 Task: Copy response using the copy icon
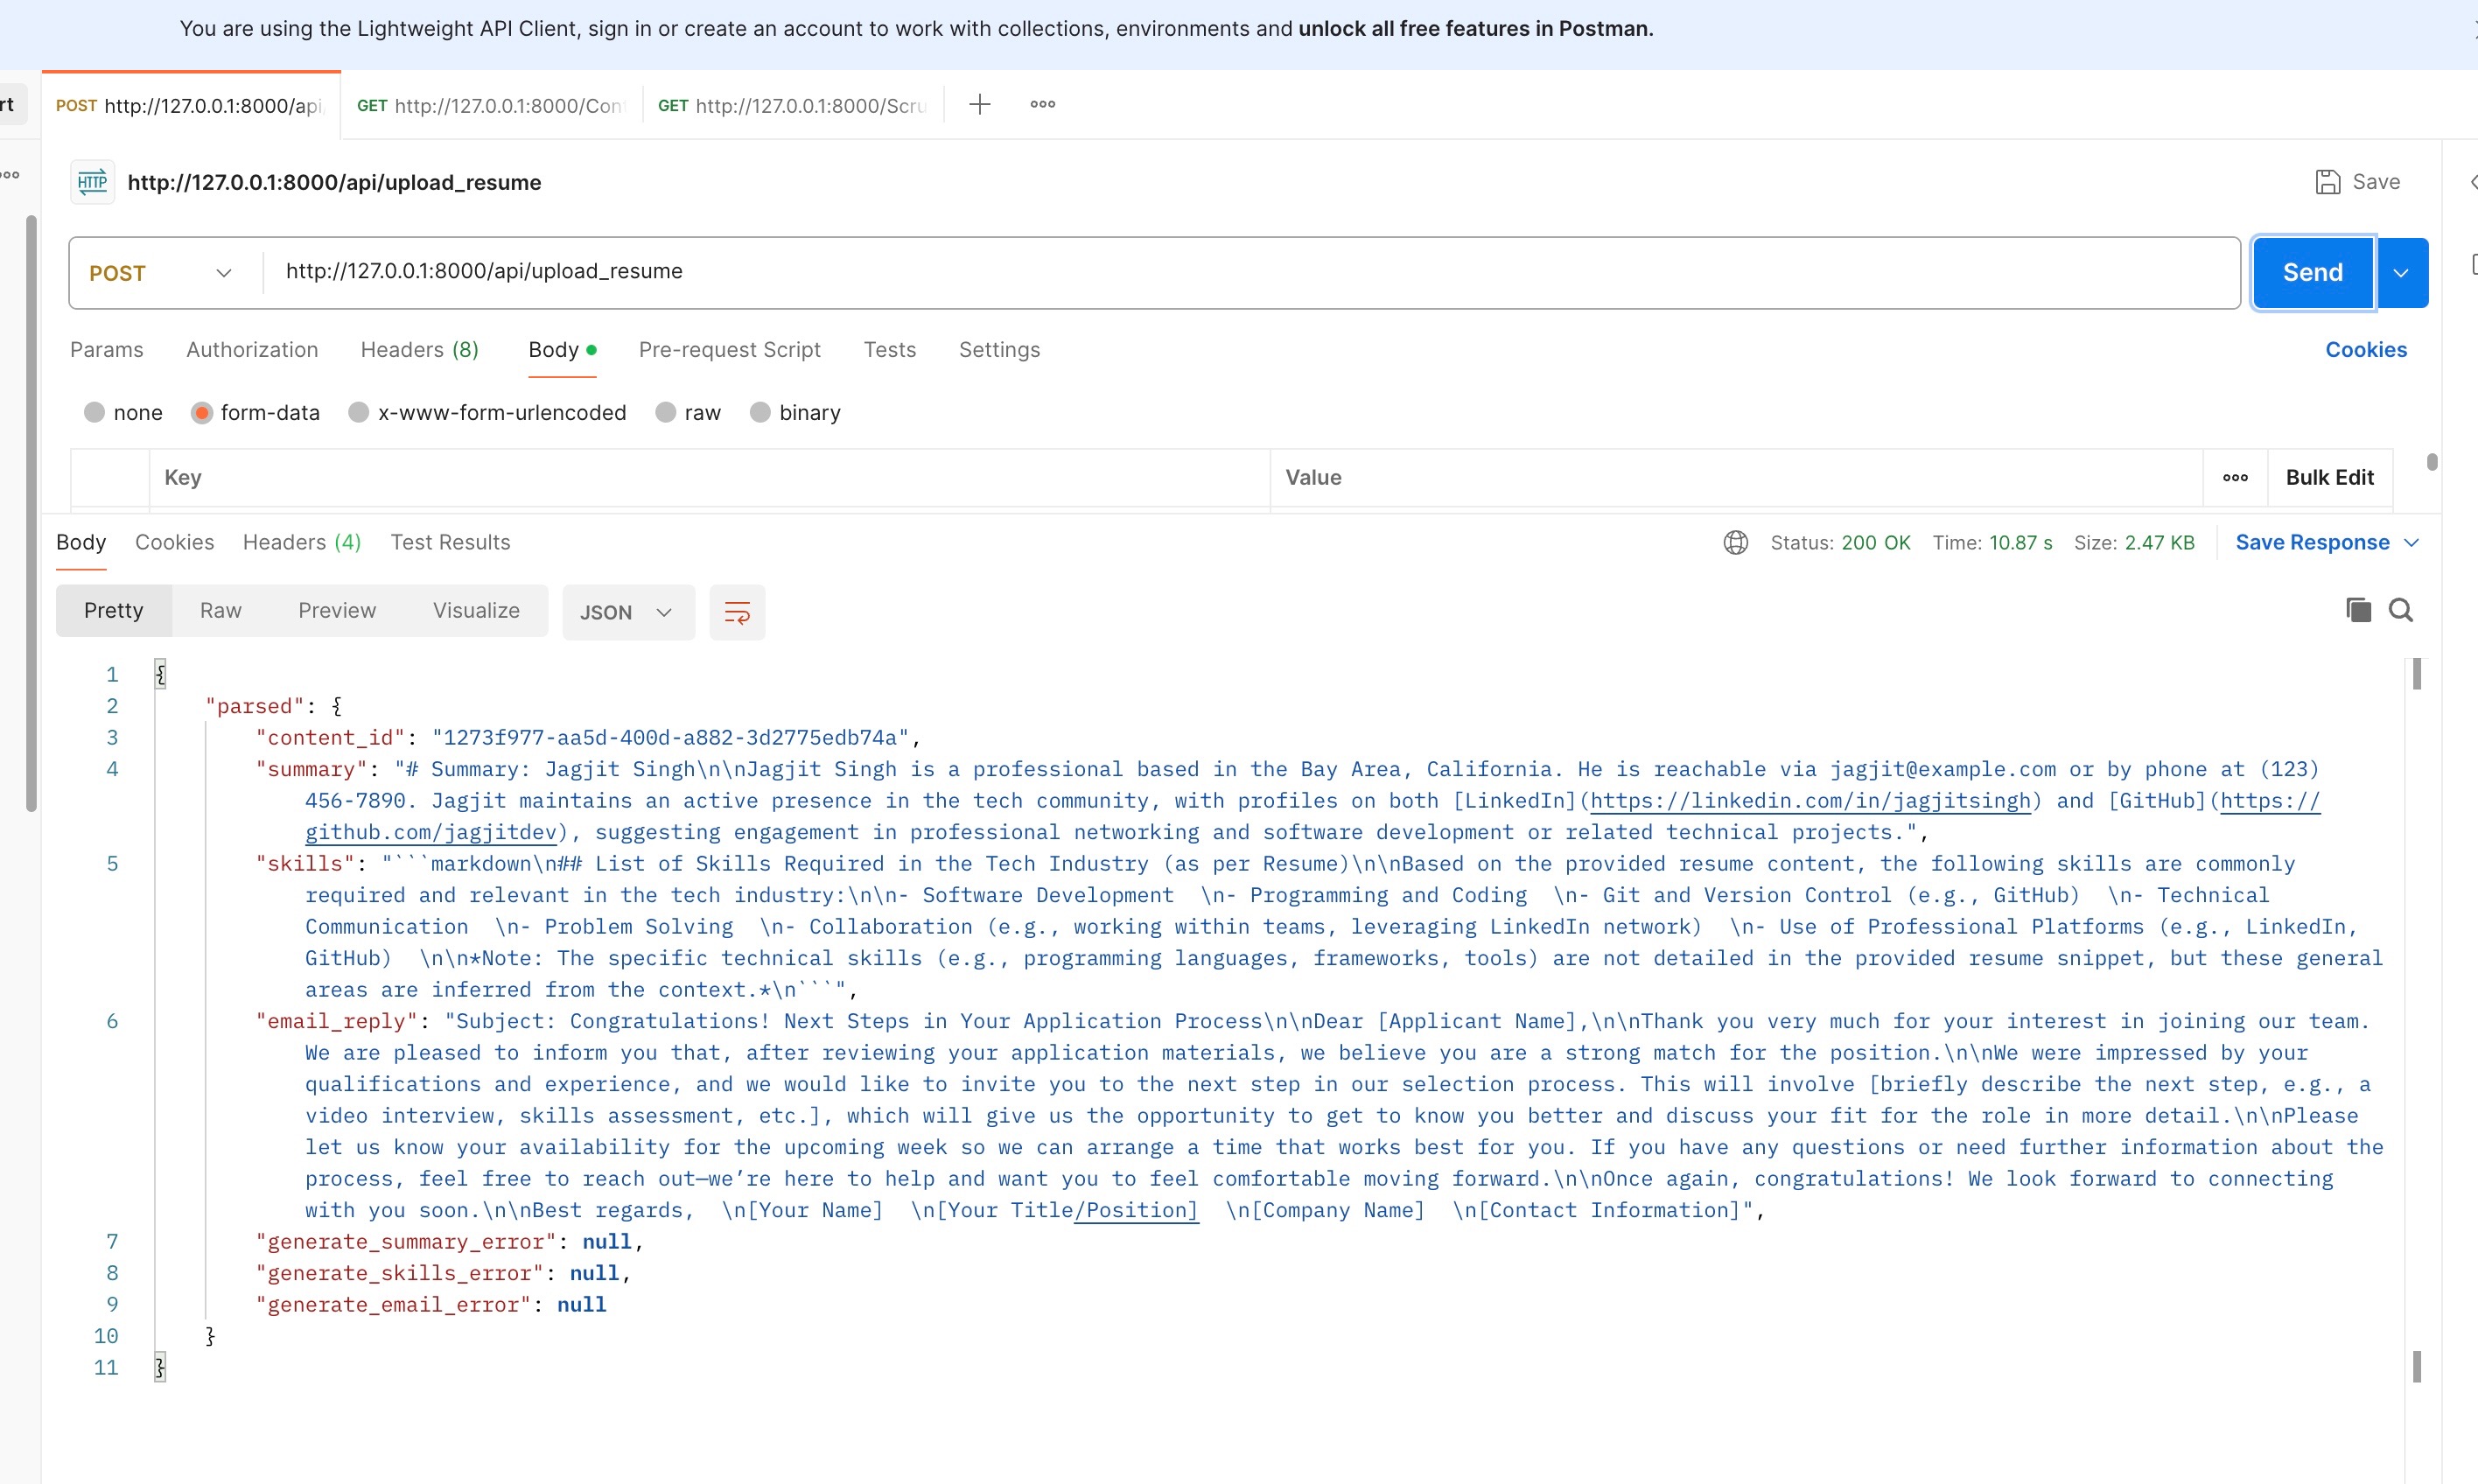[x=2358, y=610]
